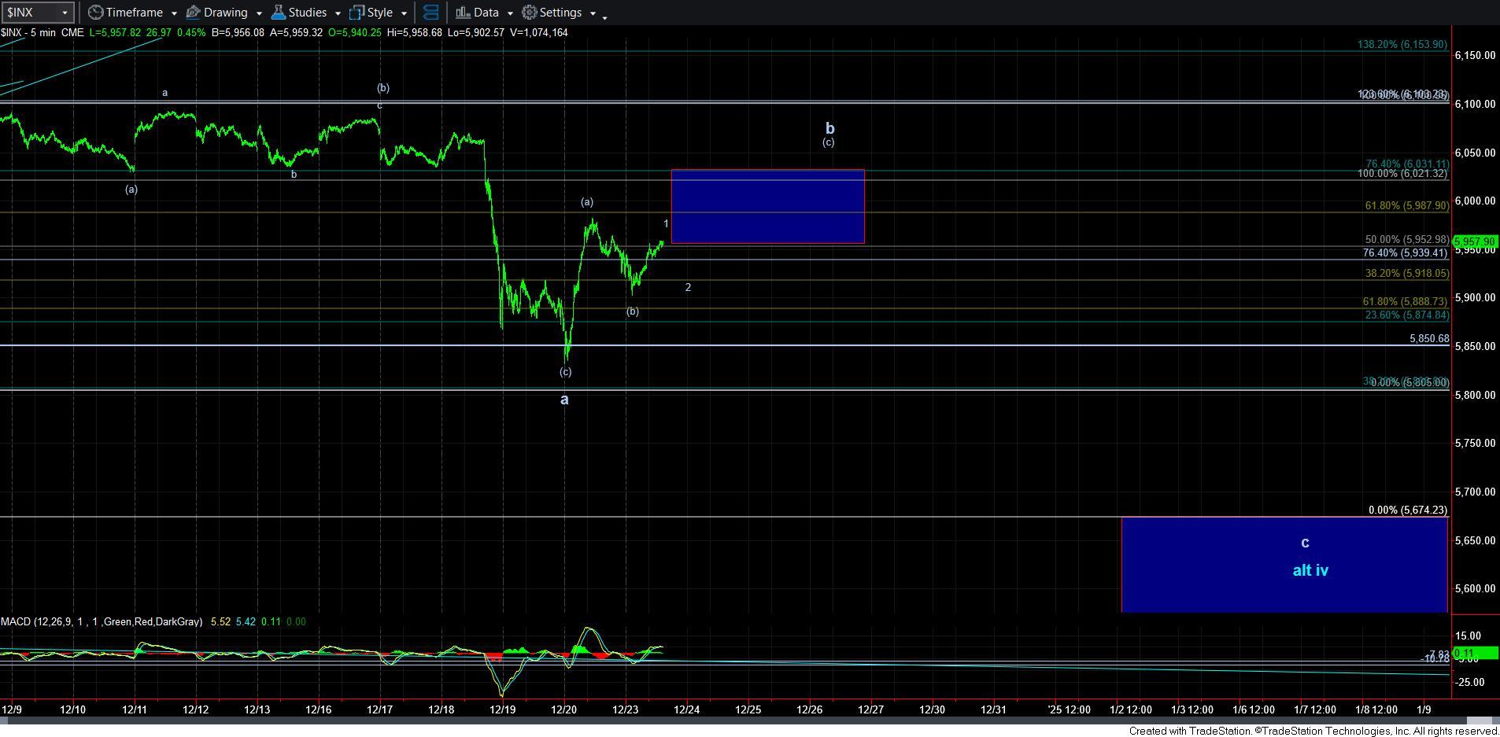
Task: Open the Data menu
Action: coord(486,13)
